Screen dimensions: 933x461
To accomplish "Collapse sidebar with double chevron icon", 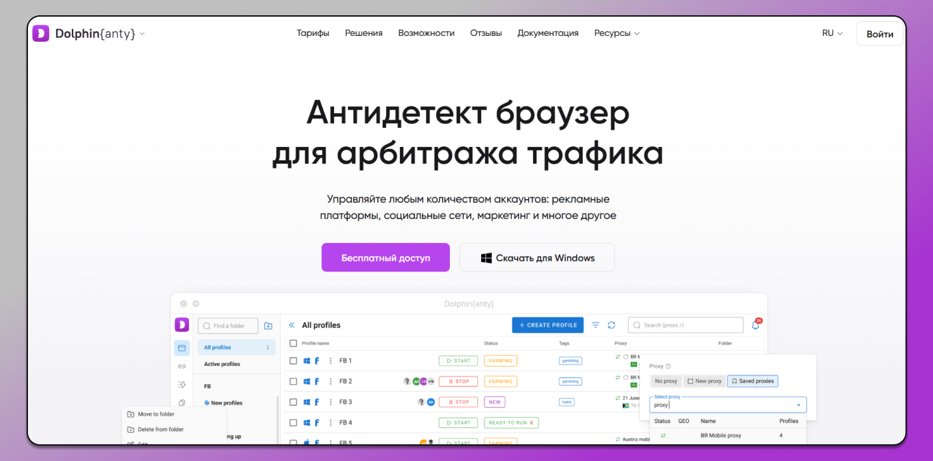I will pos(291,325).
